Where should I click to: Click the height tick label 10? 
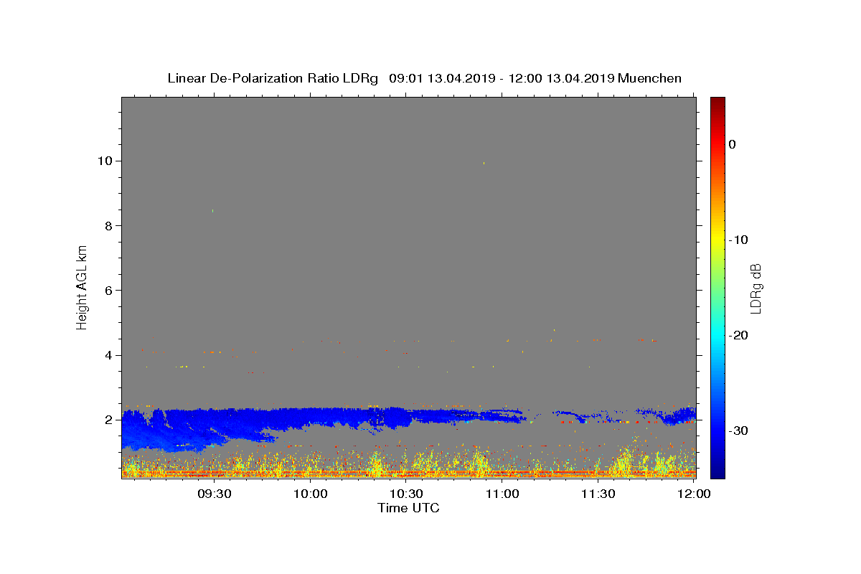tap(105, 161)
